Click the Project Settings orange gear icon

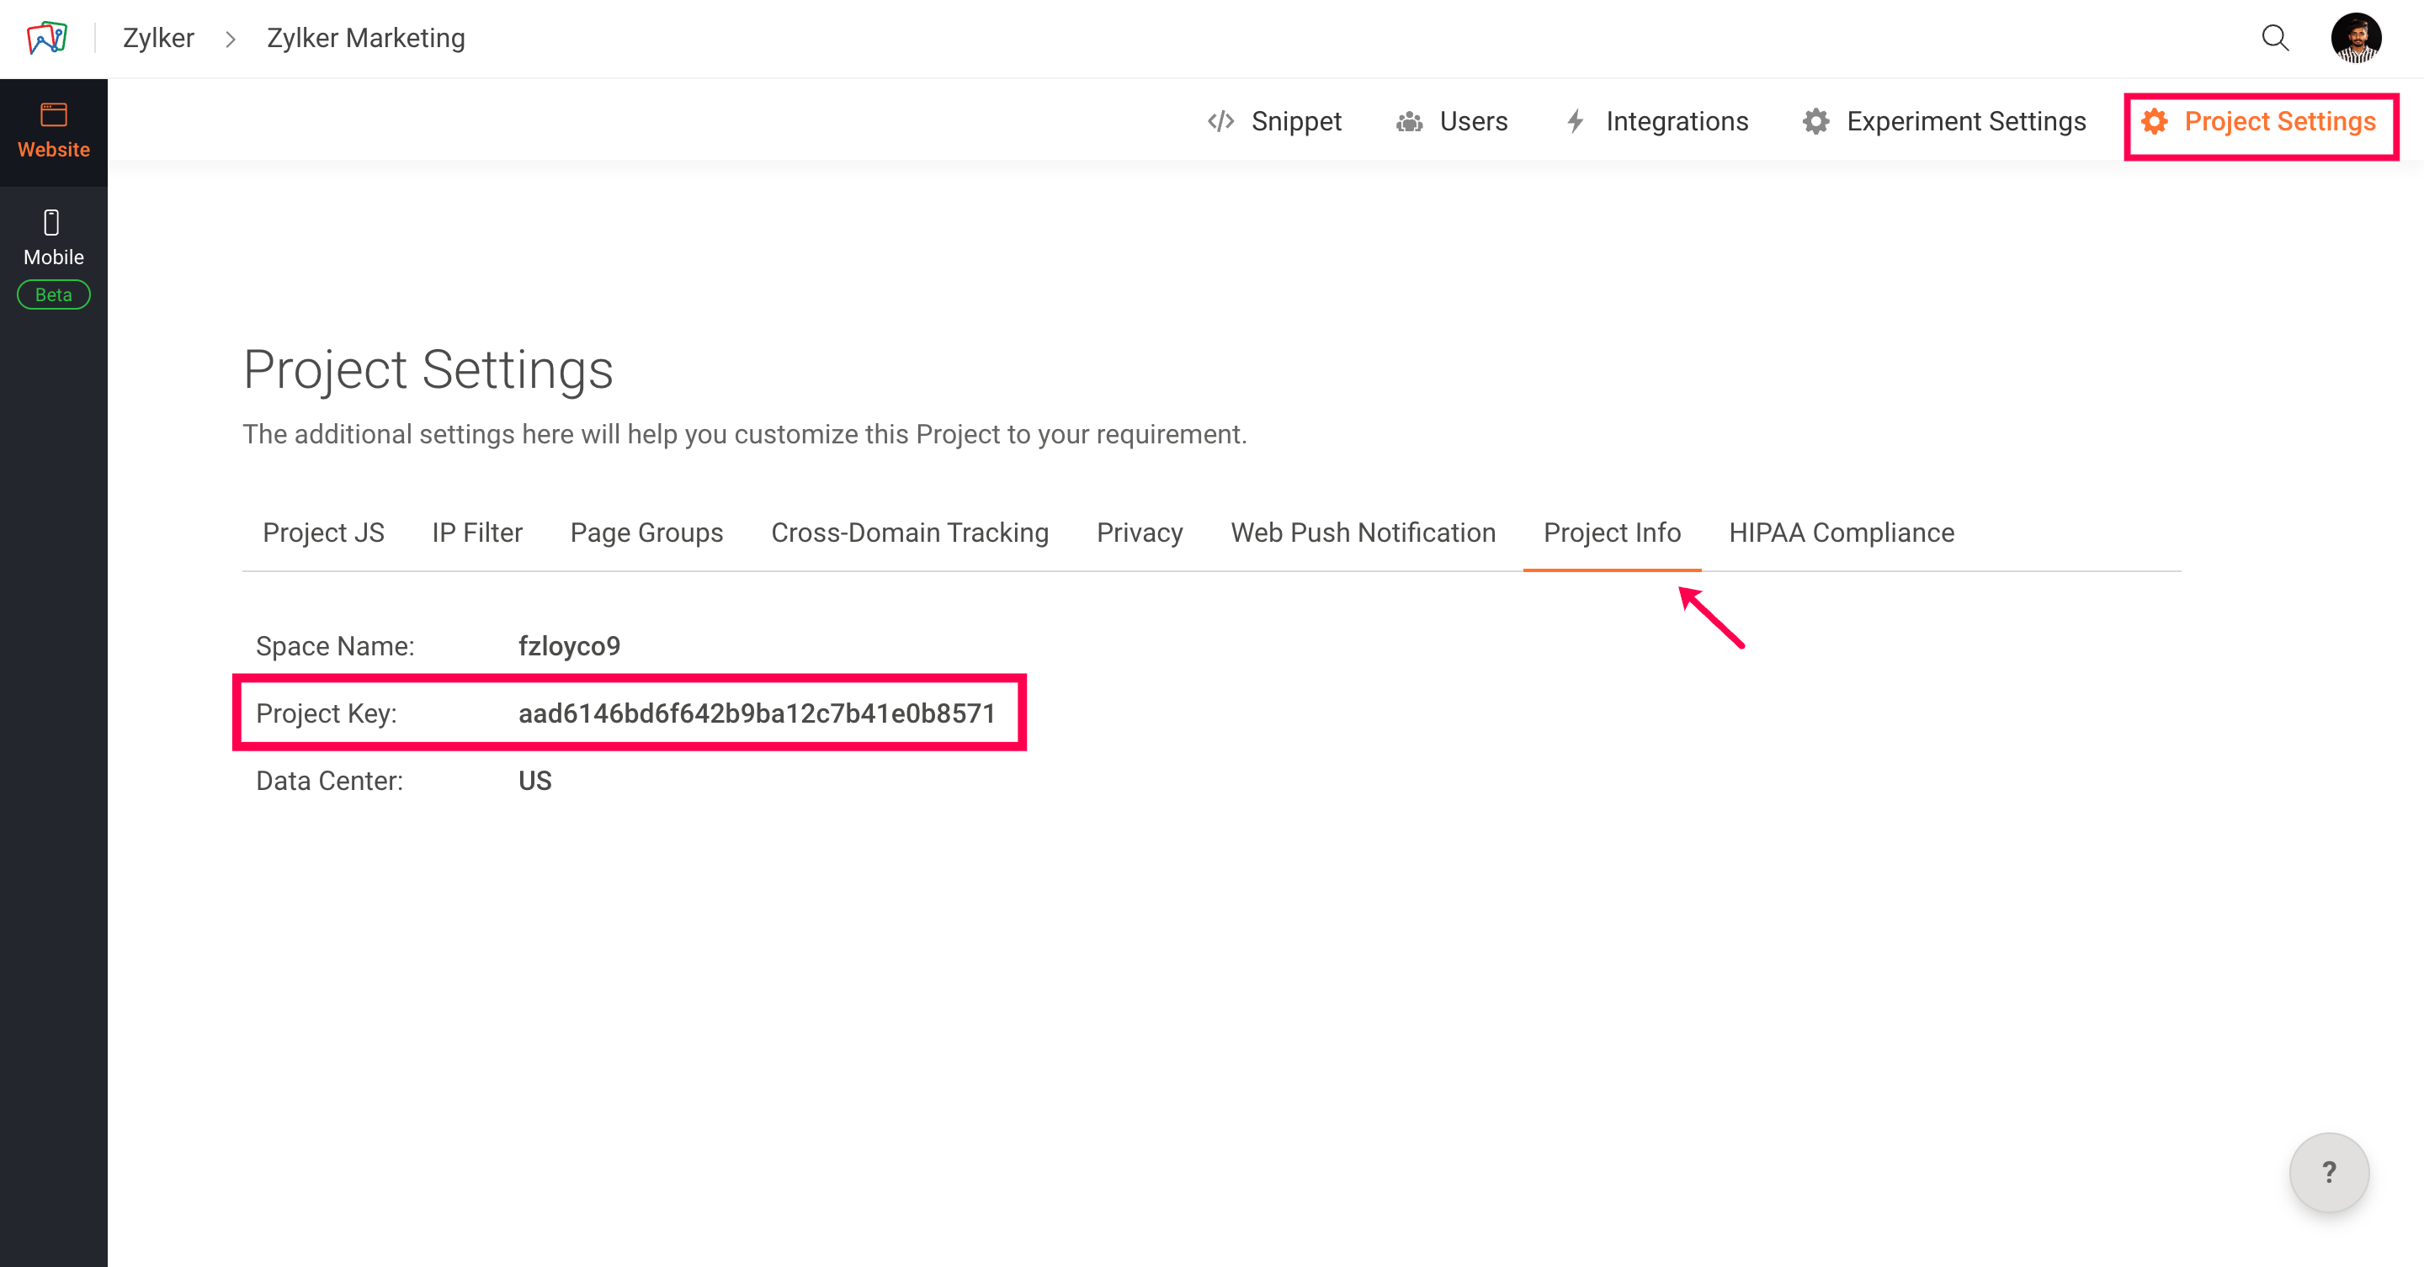point(2154,121)
